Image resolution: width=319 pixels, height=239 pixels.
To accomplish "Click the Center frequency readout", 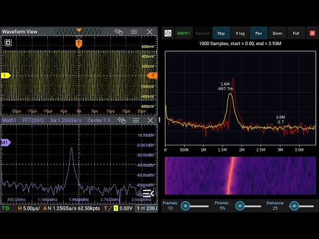I will (100, 120).
